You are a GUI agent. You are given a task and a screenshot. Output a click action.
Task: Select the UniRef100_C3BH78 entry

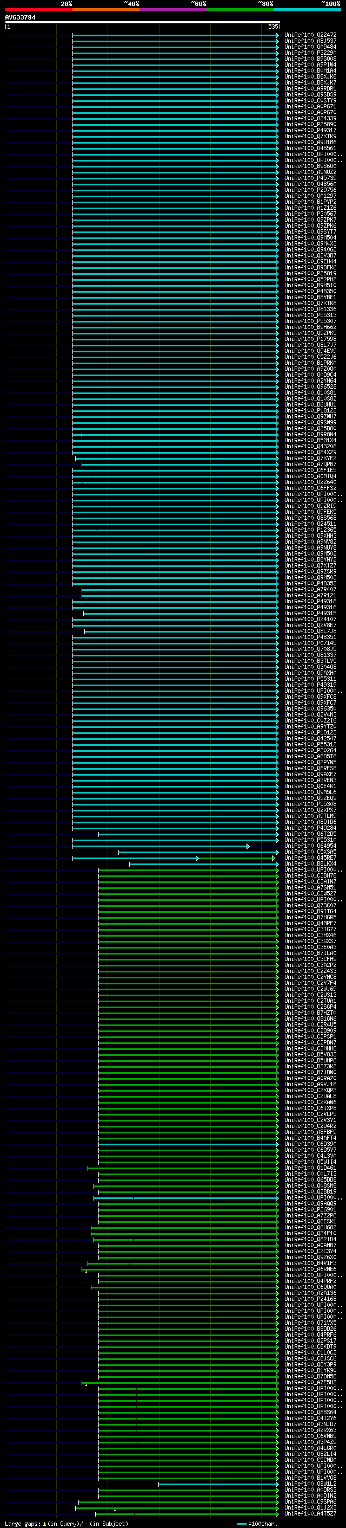click(x=310, y=875)
